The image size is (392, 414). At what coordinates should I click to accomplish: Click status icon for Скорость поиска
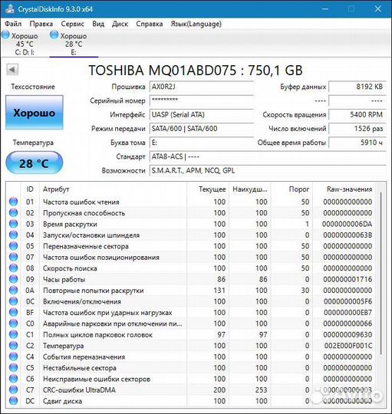(x=14, y=268)
